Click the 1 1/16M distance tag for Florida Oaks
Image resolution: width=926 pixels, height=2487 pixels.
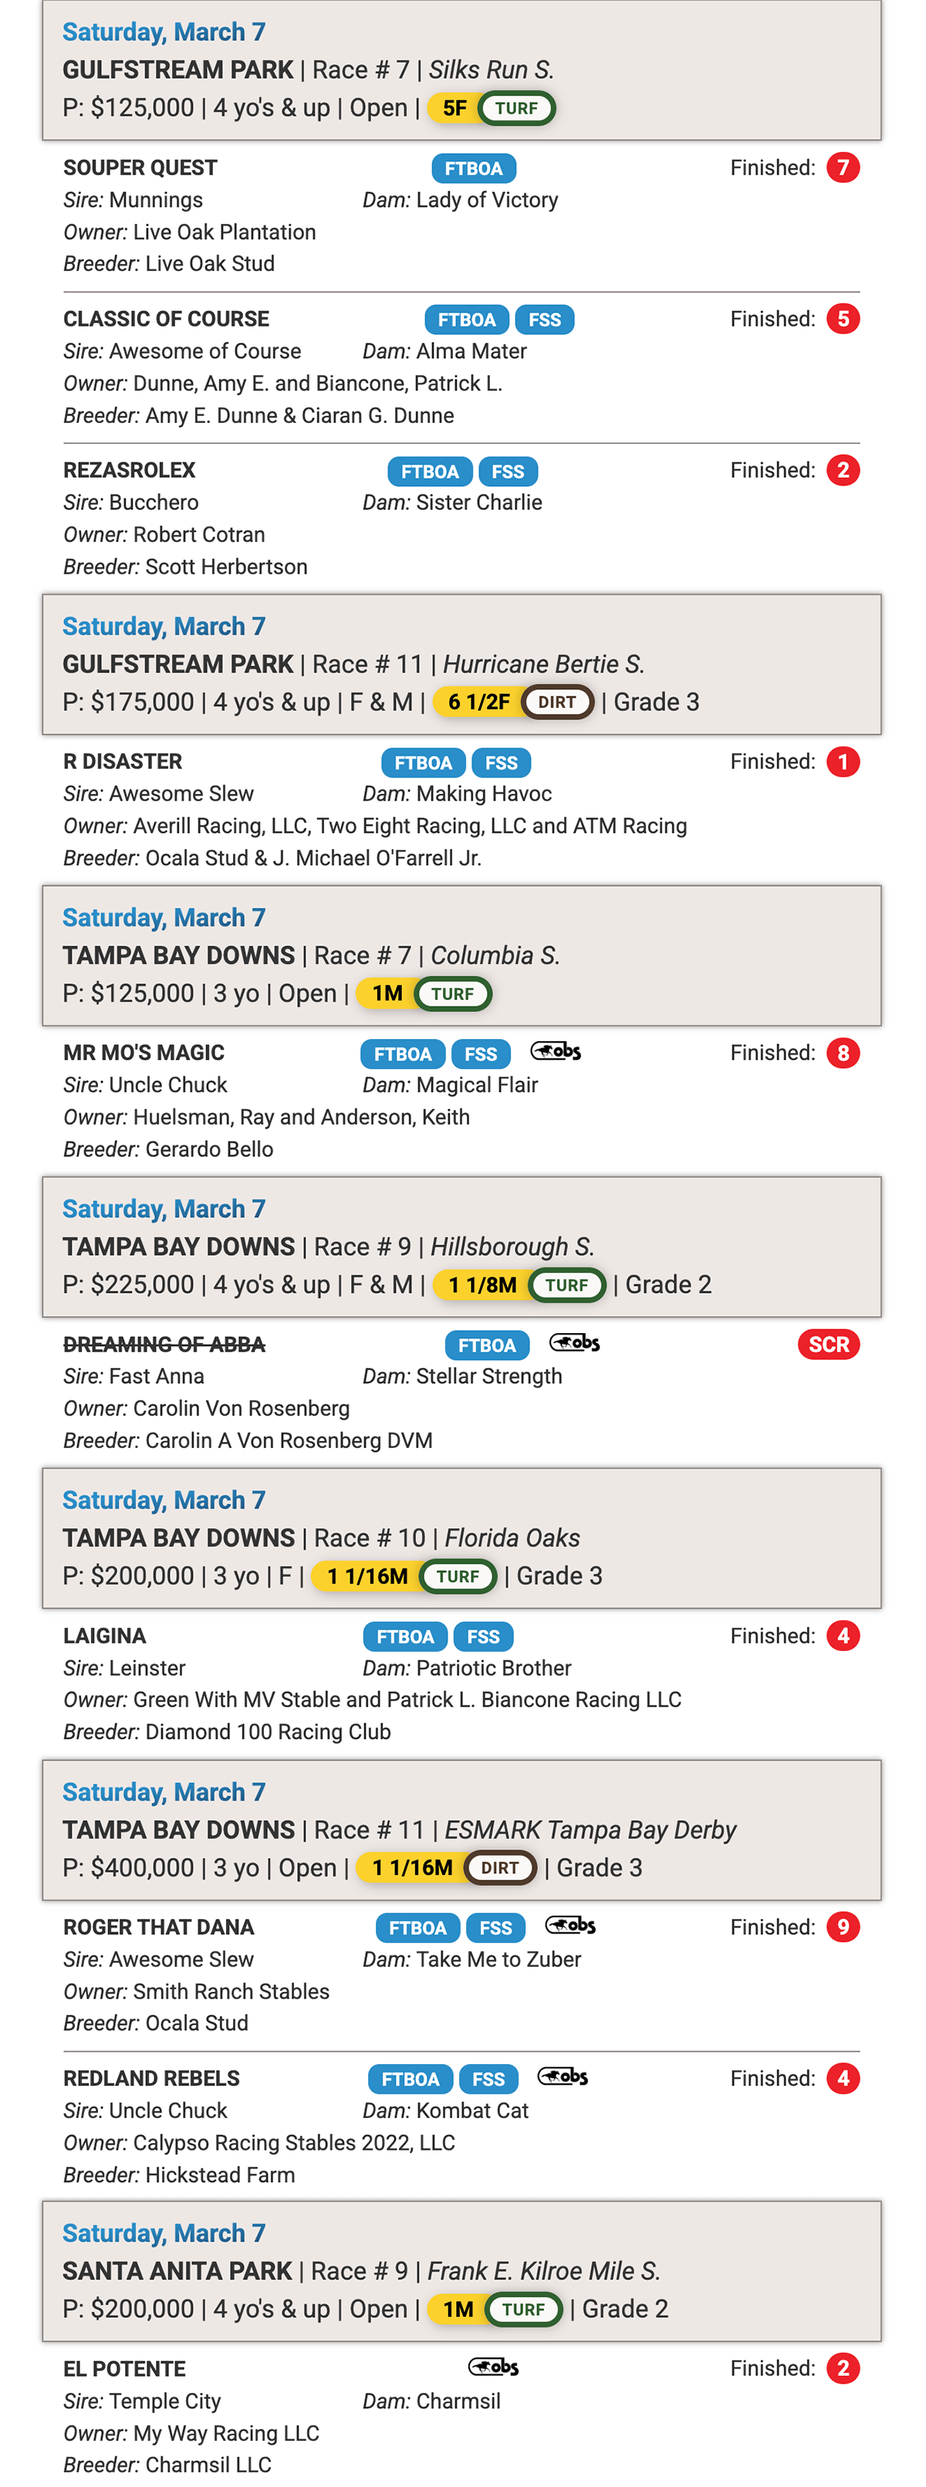pos(367,1577)
